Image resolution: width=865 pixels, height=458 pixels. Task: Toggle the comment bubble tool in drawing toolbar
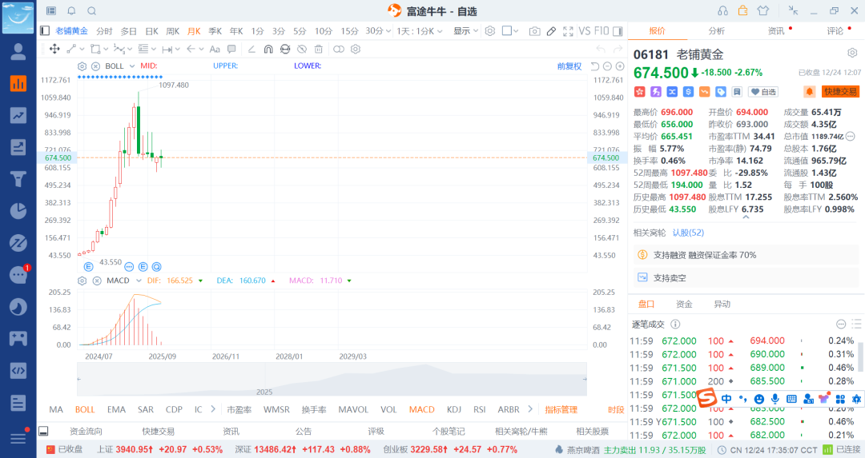tap(231, 49)
